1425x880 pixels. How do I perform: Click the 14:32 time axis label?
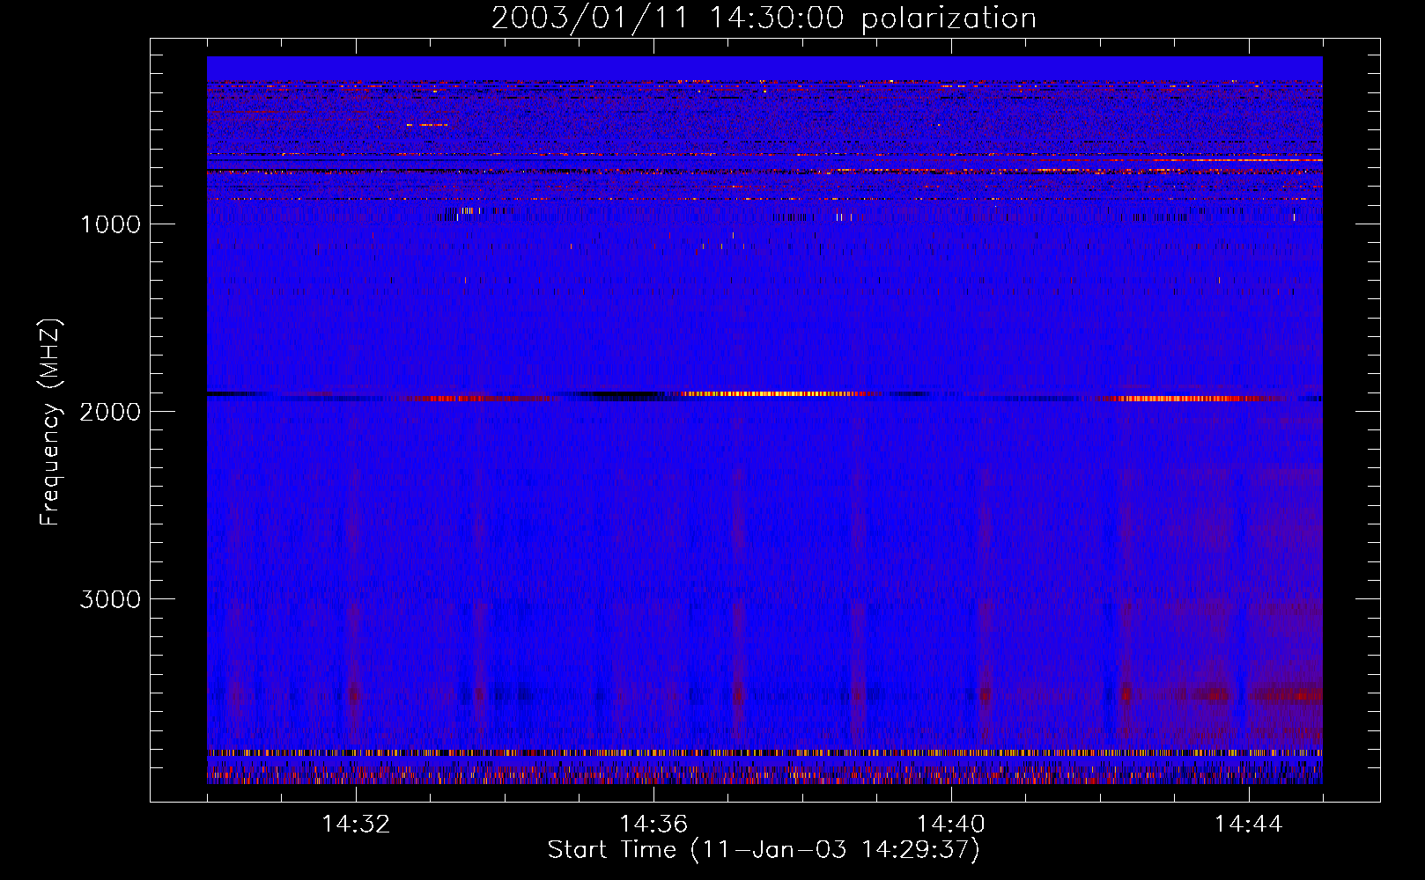pos(356,825)
